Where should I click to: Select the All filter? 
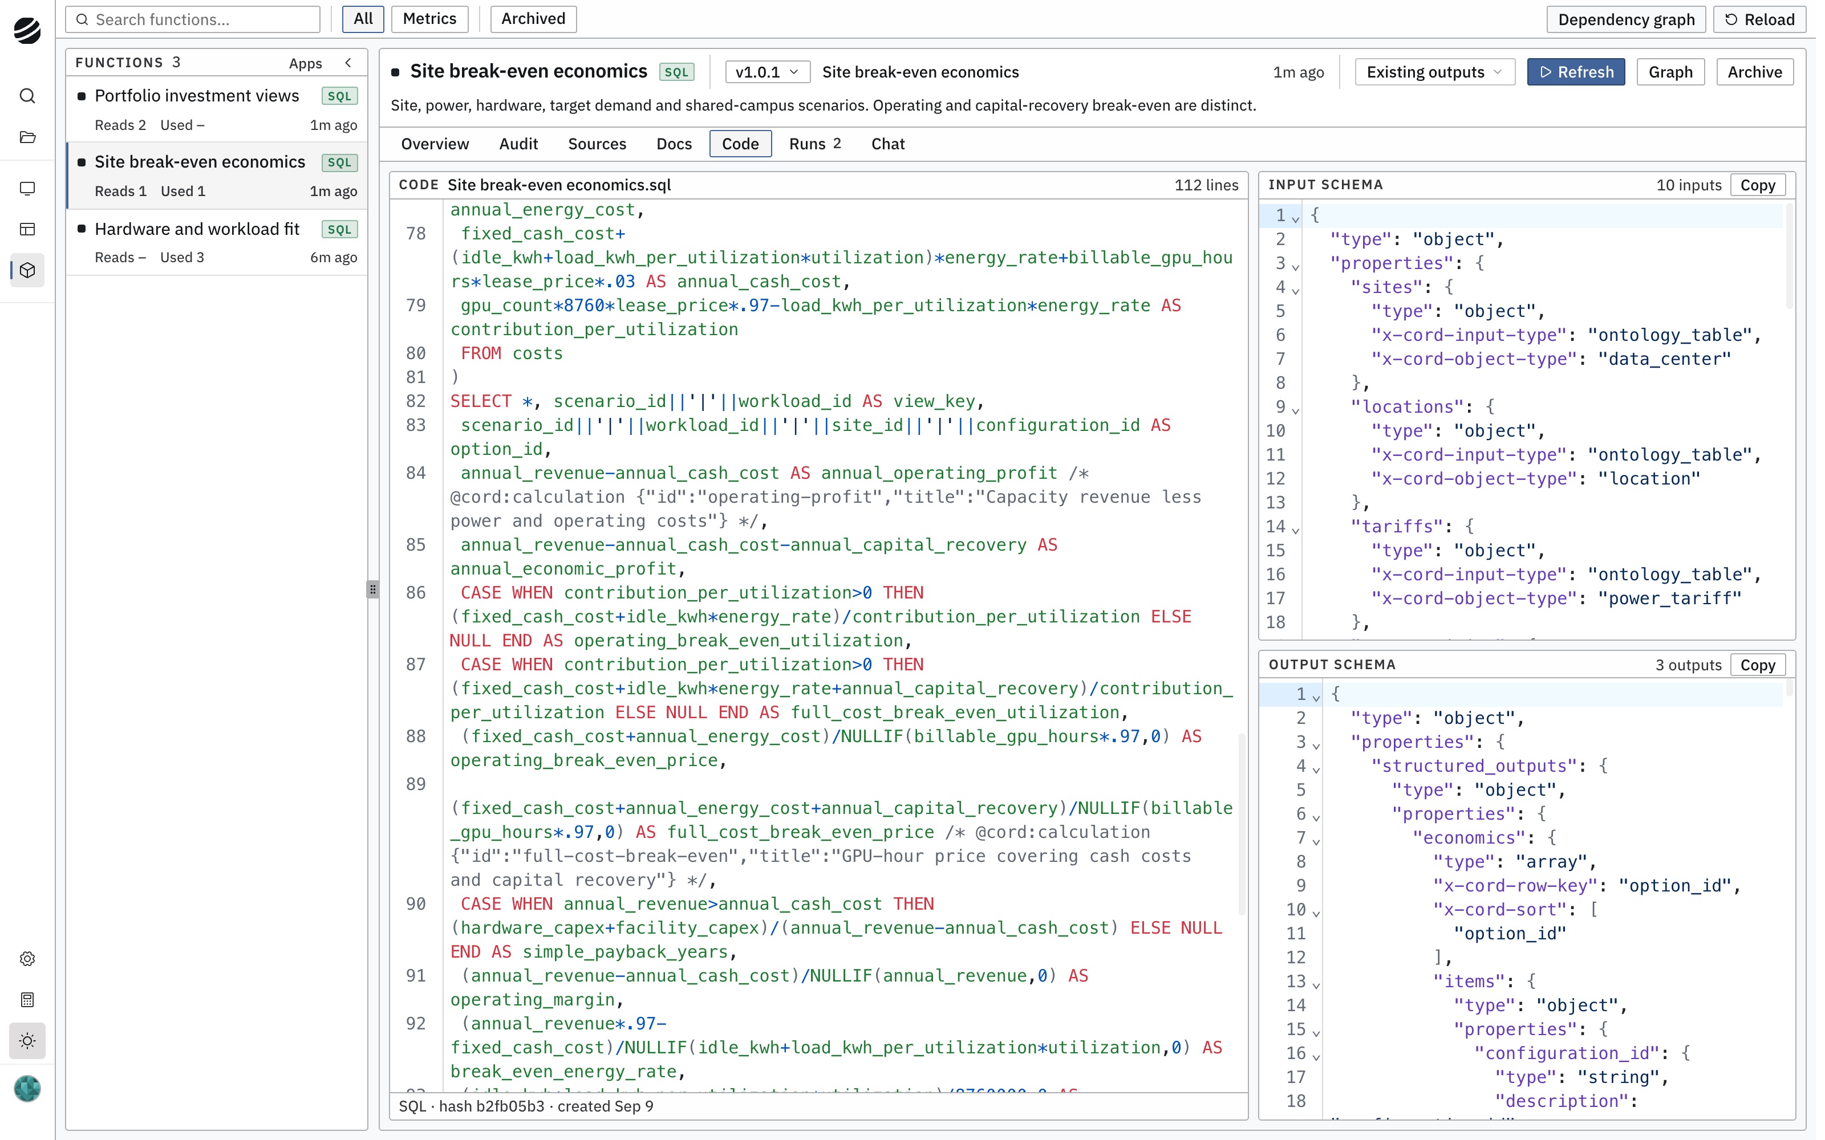[x=363, y=19]
